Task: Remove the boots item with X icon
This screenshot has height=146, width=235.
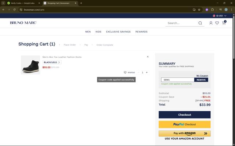Action: coord(148,57)
